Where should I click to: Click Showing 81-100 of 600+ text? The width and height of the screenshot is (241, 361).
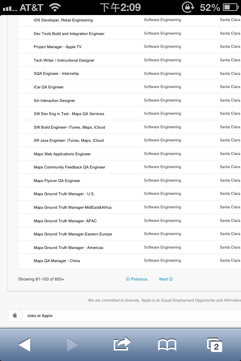(41, 279)
